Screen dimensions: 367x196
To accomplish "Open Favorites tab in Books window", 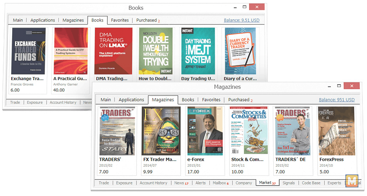I will click(x=120, y=20).
